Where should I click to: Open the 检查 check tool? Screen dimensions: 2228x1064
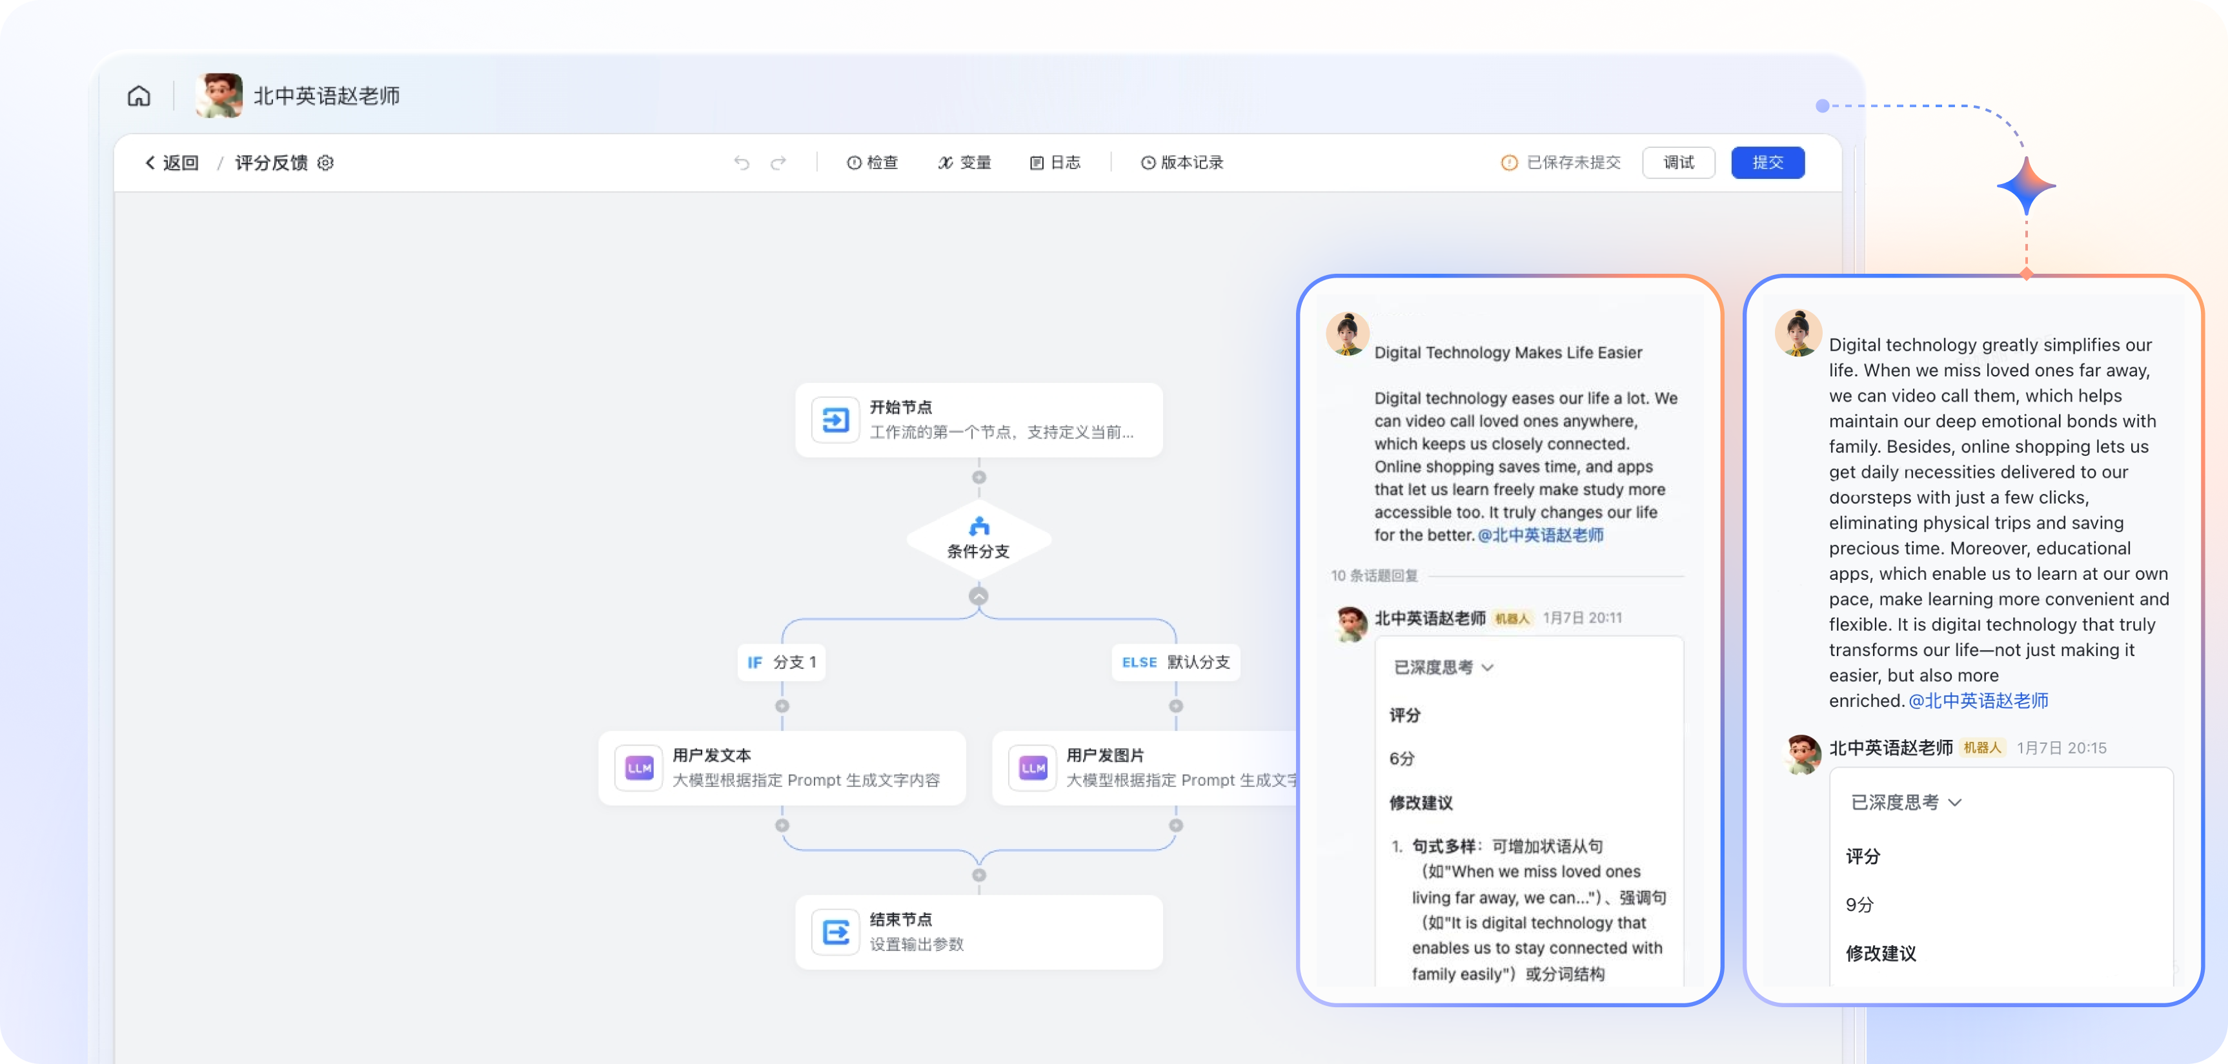(872, 163)
